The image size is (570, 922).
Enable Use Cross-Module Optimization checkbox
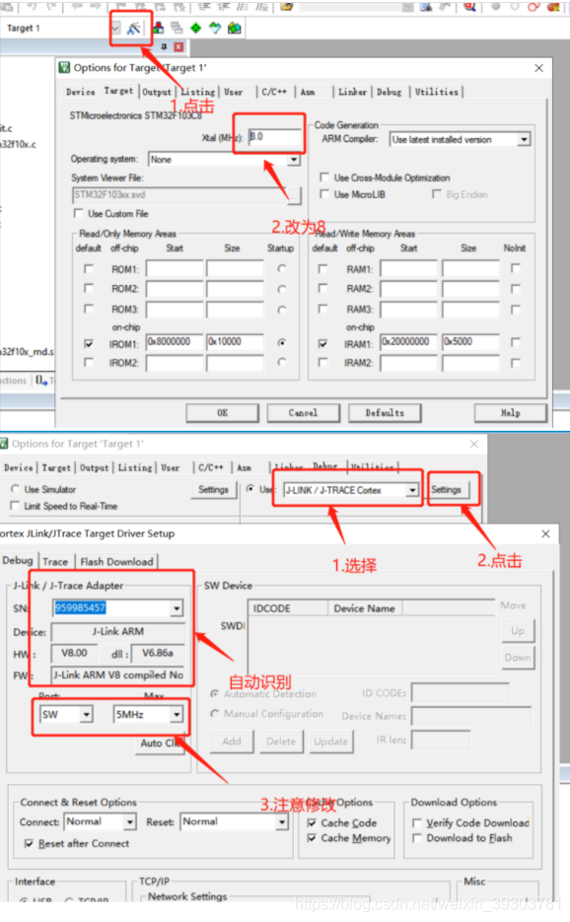[324, 177]
